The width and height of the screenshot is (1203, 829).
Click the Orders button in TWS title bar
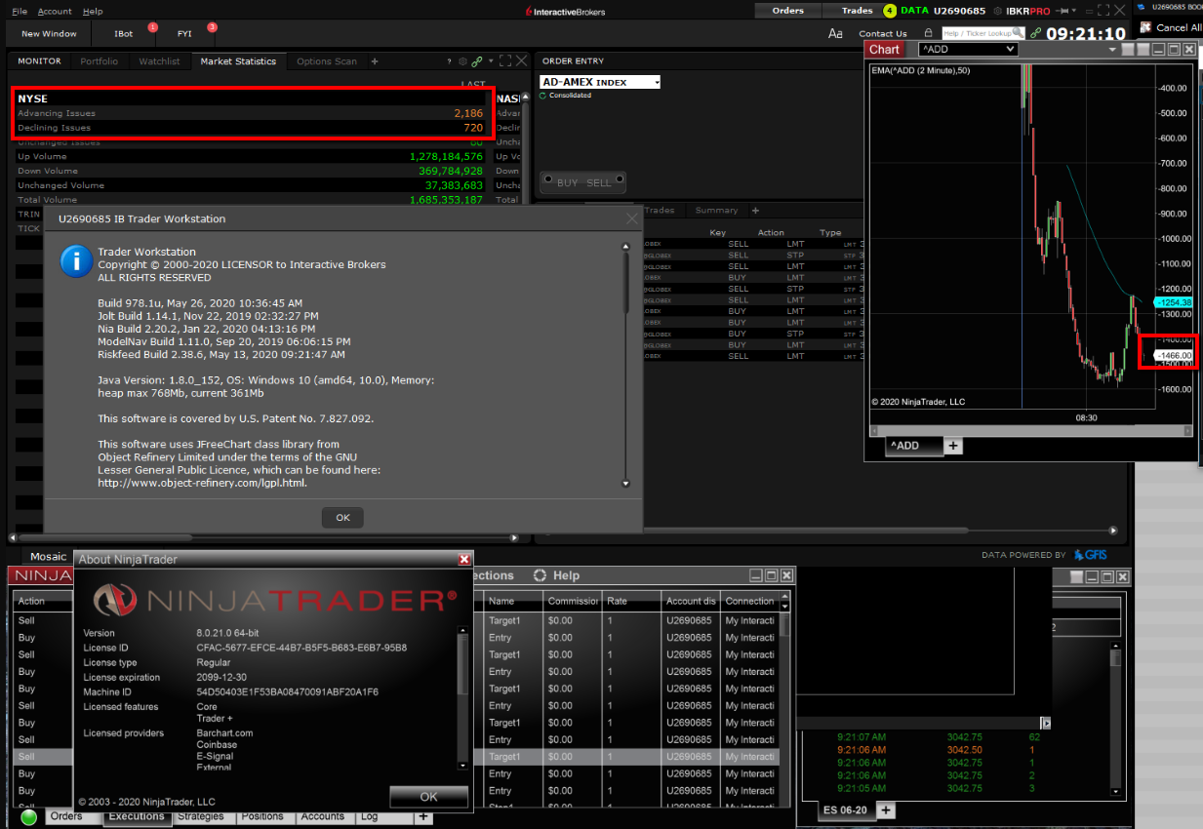click(788, 11)
